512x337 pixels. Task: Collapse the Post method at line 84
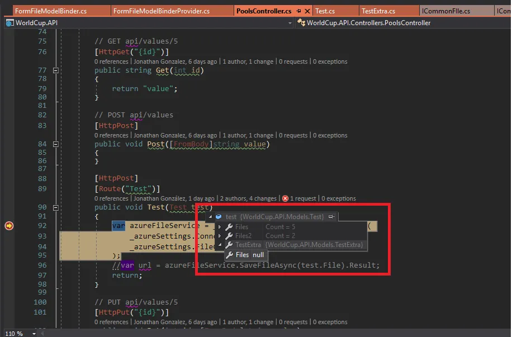click(x=56, y=144)
